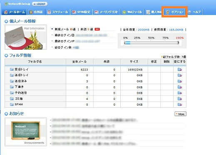Image resolution: width=216 pixels, height=155 pixels.
Task: Click the 空にする column header
Action: (x=180, y=62)
